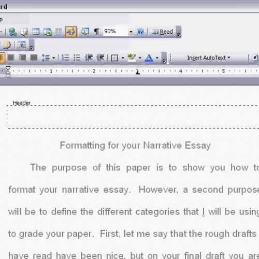Click the folder-with-arrow icon on second toolbar row
This screenshot has height=259, width=259.
(7, 45)
